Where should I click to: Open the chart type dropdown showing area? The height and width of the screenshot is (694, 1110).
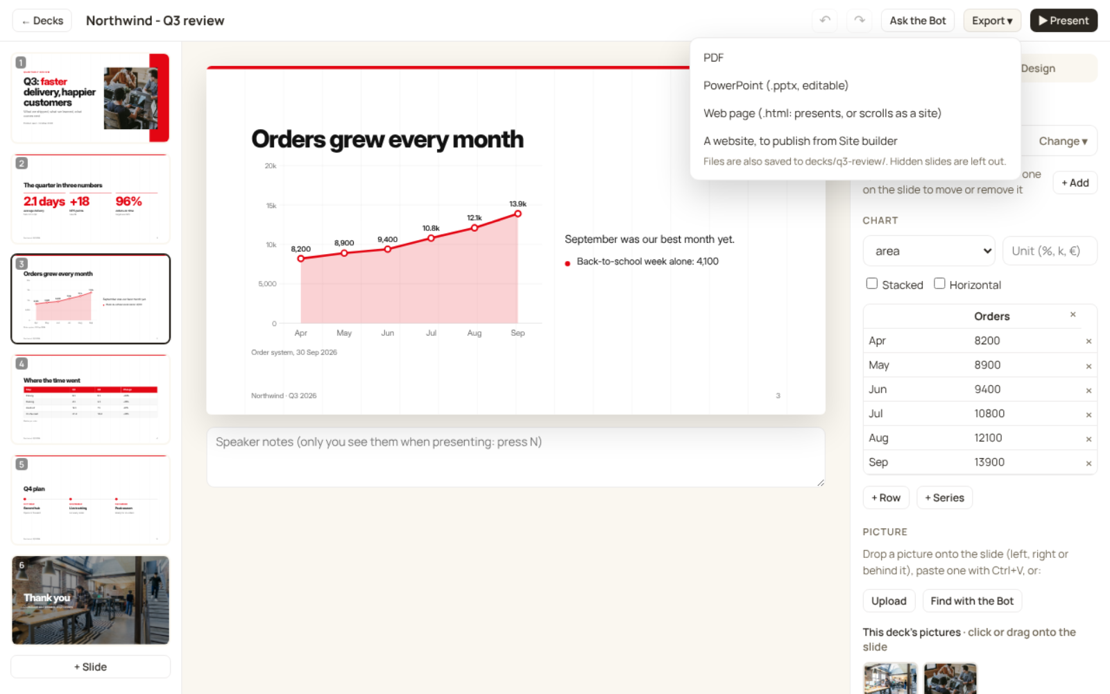coord(929,251)
